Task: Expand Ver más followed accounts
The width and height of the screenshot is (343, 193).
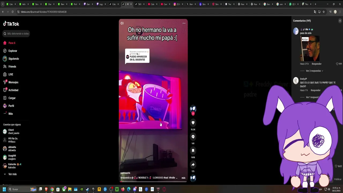Action: point(10,174)
